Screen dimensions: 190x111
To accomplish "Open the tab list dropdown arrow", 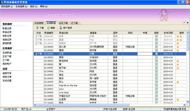I will [184, 23].
